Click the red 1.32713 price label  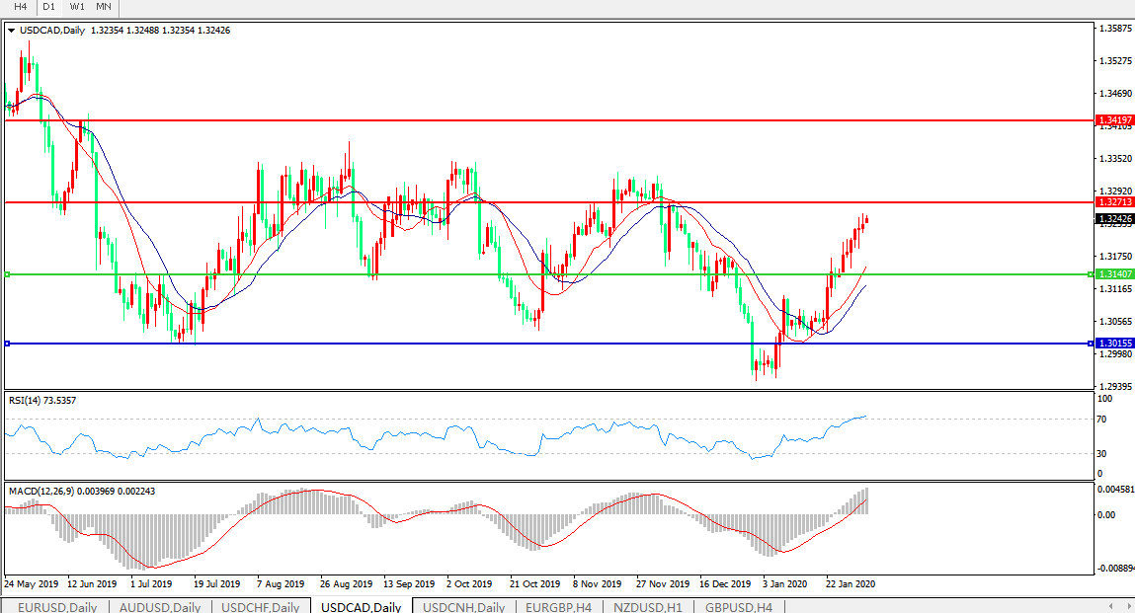coord(1114,202)
